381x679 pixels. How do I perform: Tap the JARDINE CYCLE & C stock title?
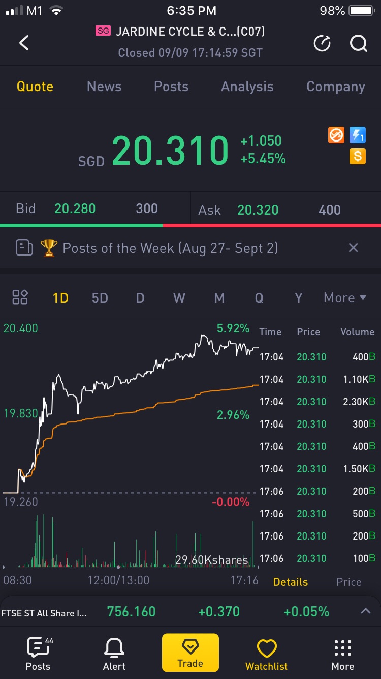coord(190,32)
